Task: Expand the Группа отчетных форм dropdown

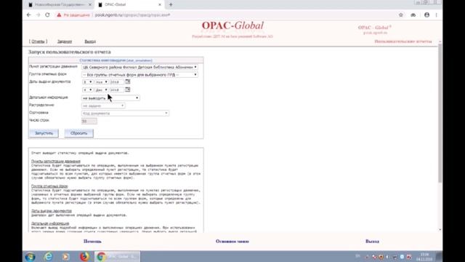Action: (x=139, y=74)
